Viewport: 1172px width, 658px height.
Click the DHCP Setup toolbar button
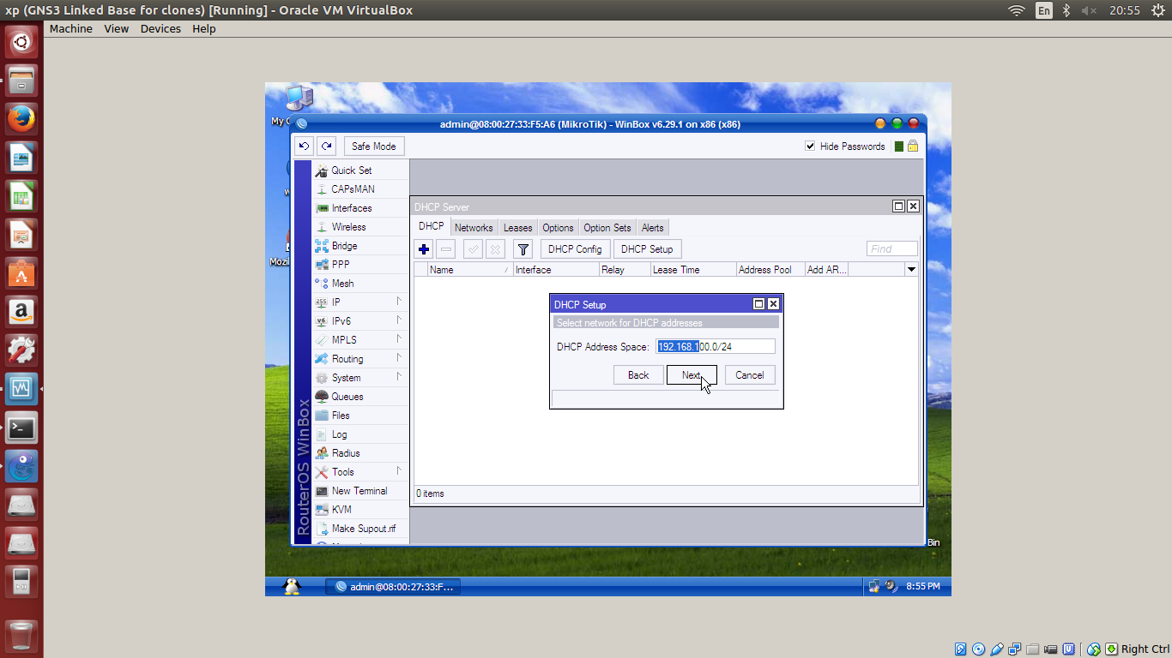647,249
